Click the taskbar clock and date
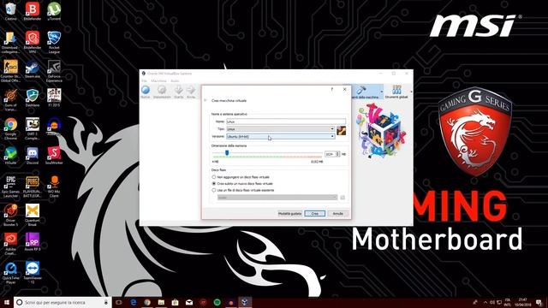The image size is (548, 308). point(523,302)
